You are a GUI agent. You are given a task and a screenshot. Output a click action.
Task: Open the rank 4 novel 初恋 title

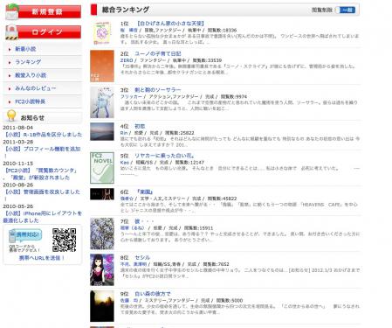140,126
